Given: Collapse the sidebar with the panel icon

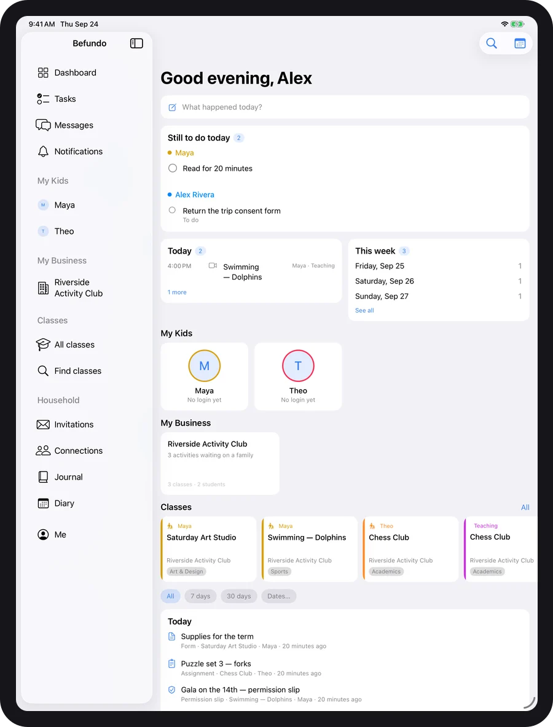Looking at the screenshot, I should pos(136,43).
